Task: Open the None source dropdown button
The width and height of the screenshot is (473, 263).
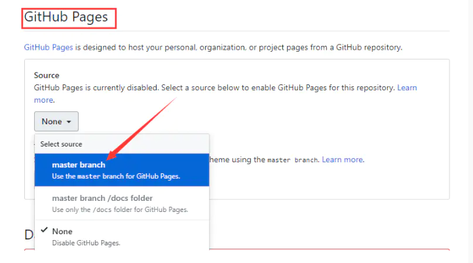Action: 56,122
